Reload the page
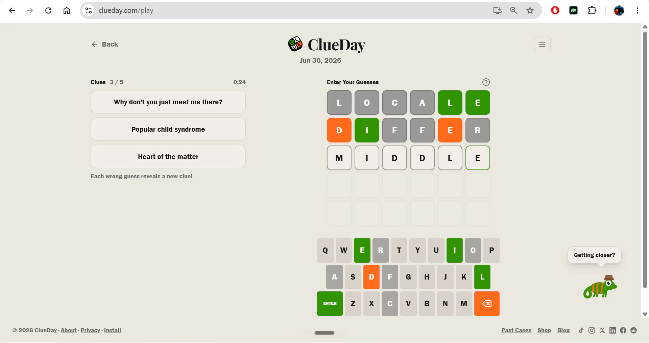This screenshot has width=649, height=343. tap(48, 10)
